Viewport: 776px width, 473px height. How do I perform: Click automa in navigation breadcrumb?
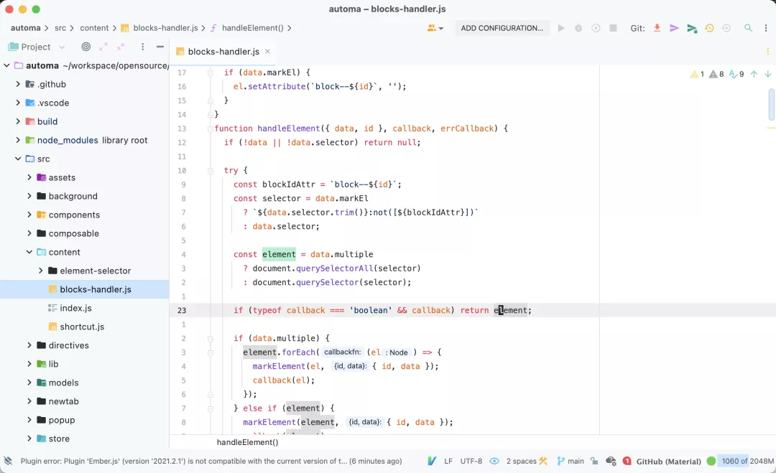point(25,28)
